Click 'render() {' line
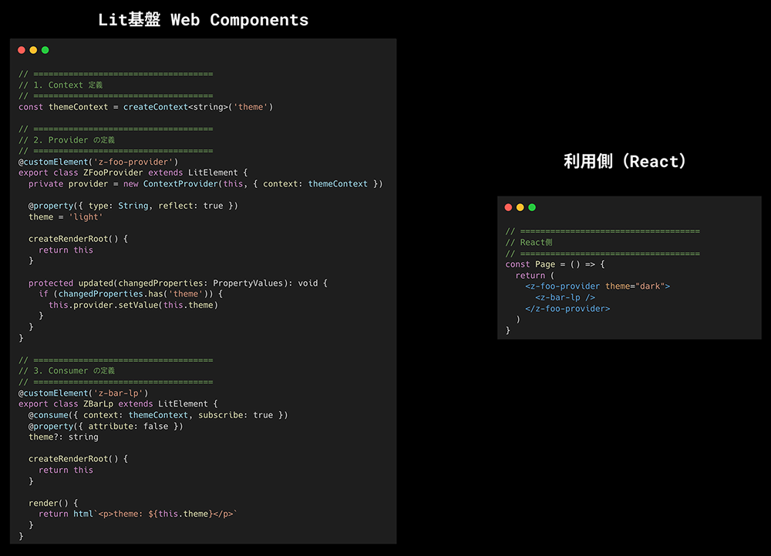The width and height of the screenshot is (771, 556). (53, 503)
